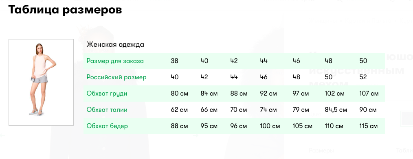Select the "Российский размер" row label
This screenshot has width=413, height=159.
tap(116, 77)
